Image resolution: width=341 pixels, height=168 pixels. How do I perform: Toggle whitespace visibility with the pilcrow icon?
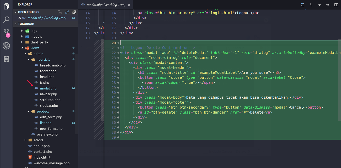(x=311, y=5)
